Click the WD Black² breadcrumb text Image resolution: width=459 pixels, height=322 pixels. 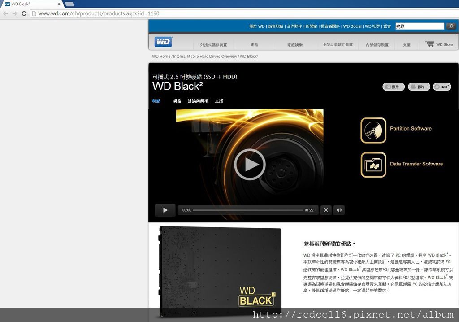point(249,56)
